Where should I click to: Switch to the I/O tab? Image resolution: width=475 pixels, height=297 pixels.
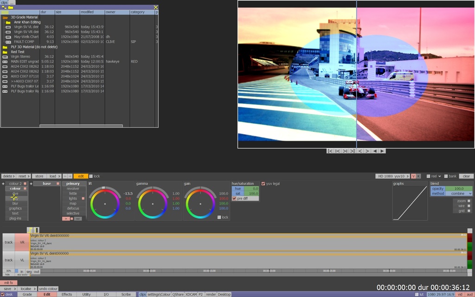[106, 294]
